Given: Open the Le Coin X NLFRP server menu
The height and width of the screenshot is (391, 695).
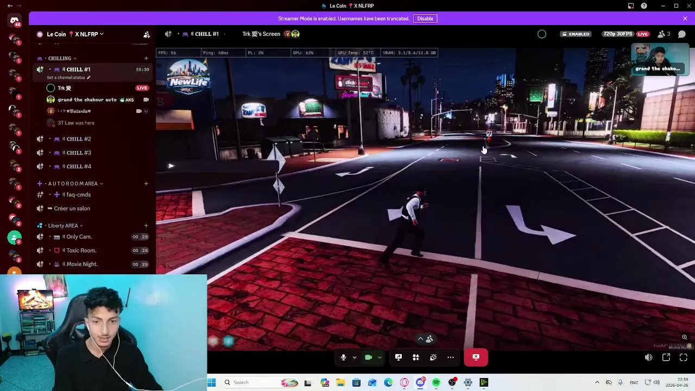Looking at the screenshot, I should [x=75, y=34].
